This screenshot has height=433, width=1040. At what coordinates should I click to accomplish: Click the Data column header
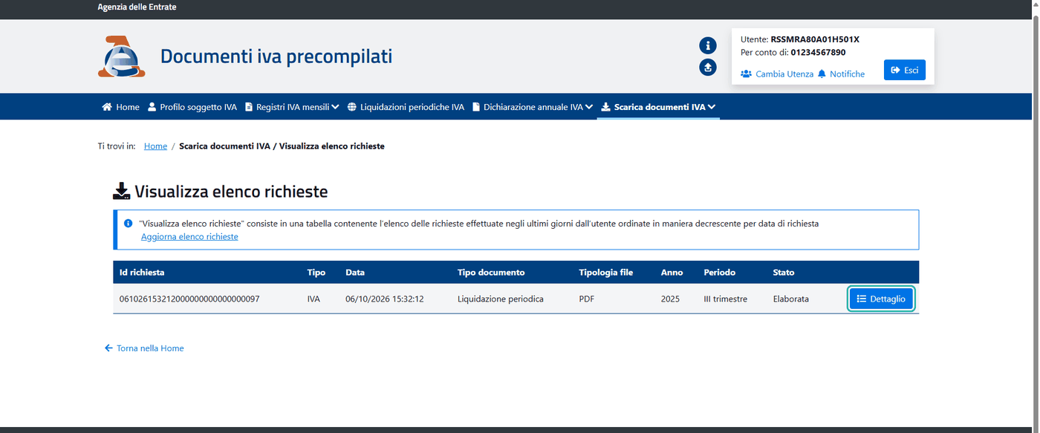click(x=355, y=273)
